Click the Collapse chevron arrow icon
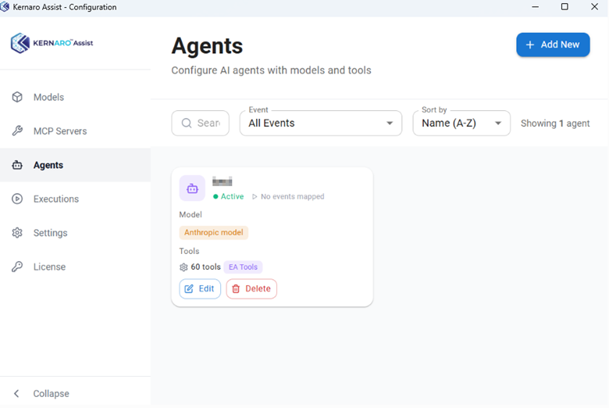 click(x=16, y=394)
